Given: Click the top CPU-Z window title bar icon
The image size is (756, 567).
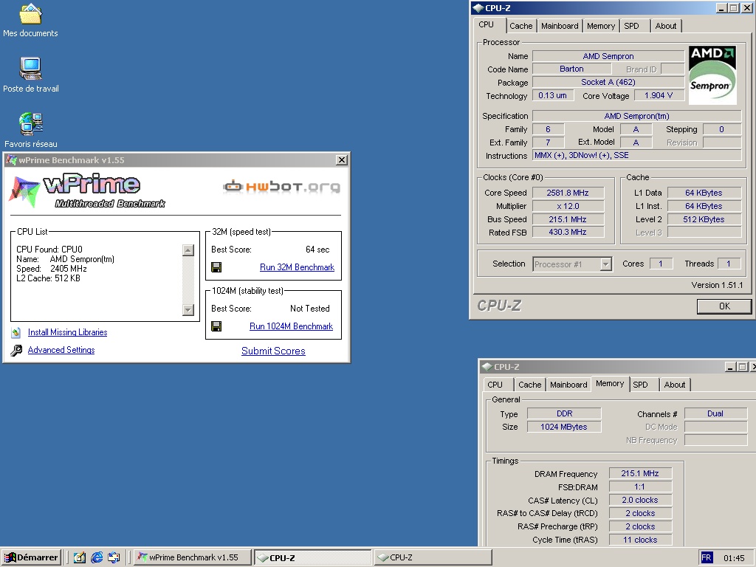Looking at the screenshot, I should 478,7.
